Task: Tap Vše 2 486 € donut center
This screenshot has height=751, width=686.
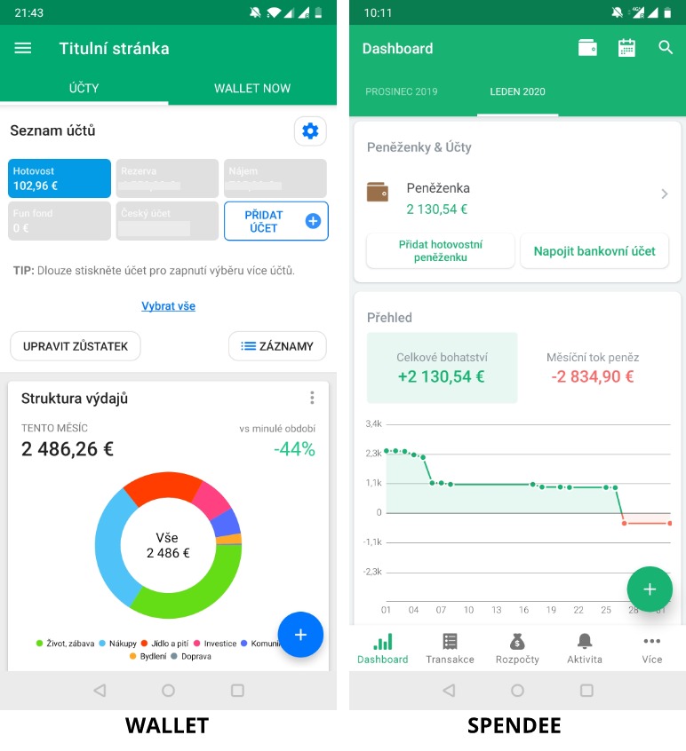Action: [x=168, y=545]
